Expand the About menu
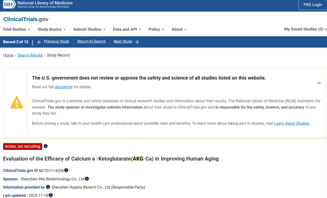This screenshot has height=198, width=327. point(179,29)
